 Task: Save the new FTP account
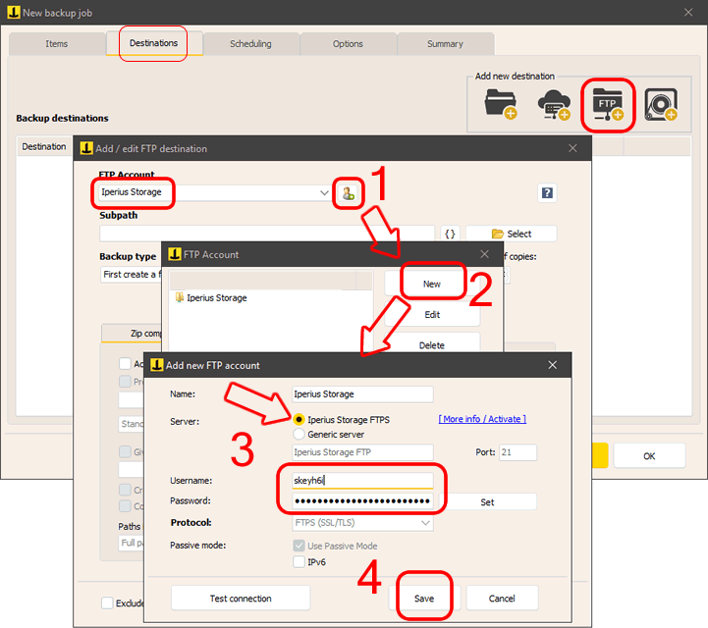pos(424,599)
